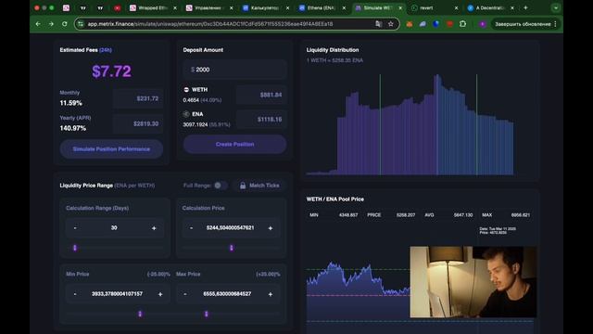Open the Chrome three-dot menu

[x=555, y=24]
